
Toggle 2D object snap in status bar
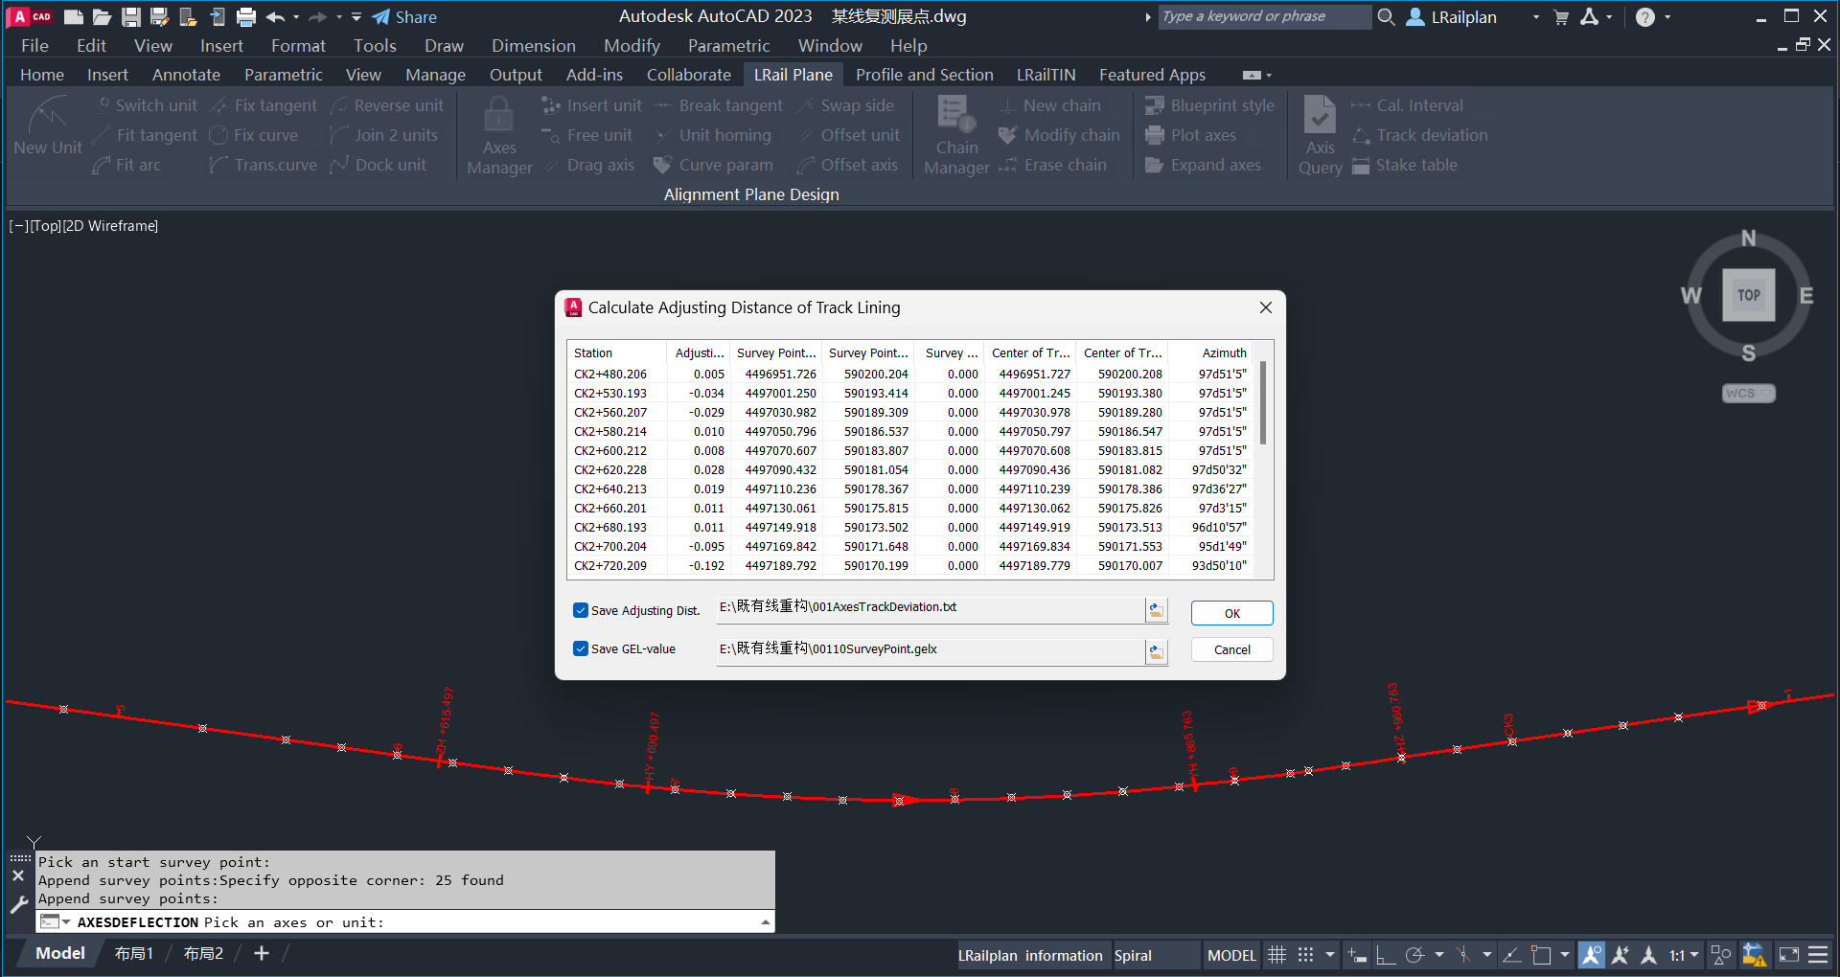point(1541,955)
